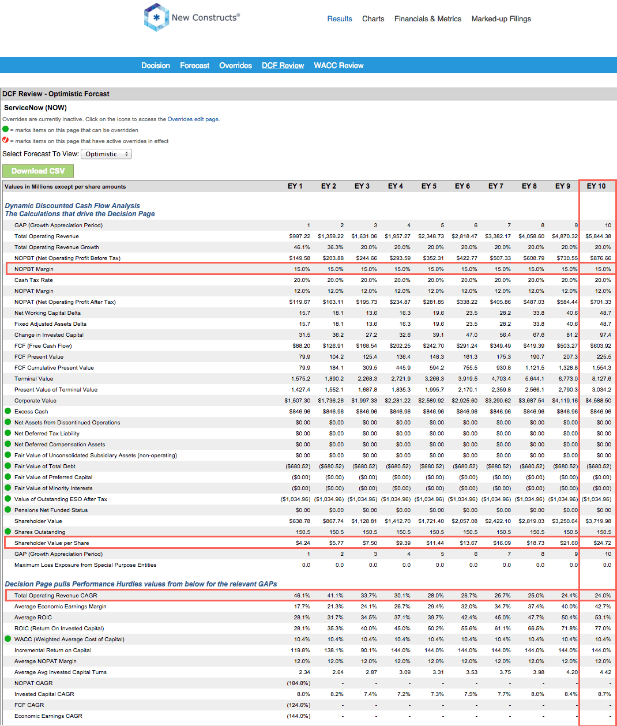Click the NOPBT Margin row label
The image size is (617, 726).
point(34,269)
